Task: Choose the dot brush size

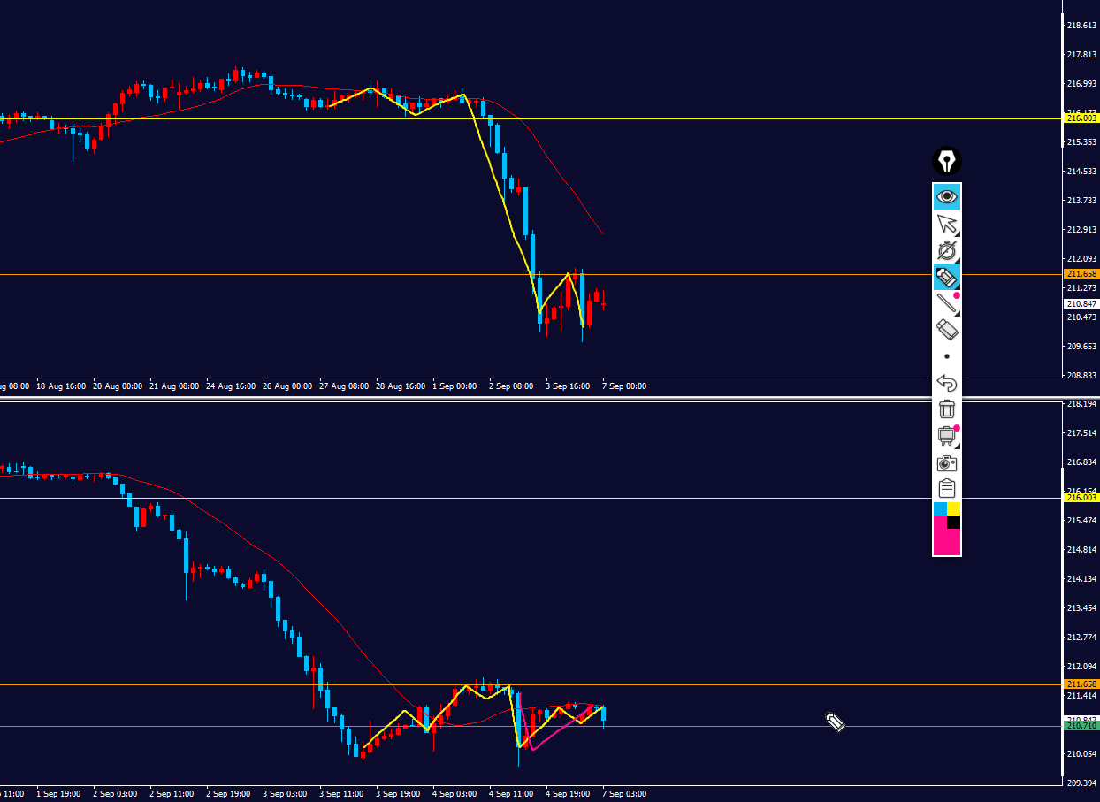Action: (947, 356)
